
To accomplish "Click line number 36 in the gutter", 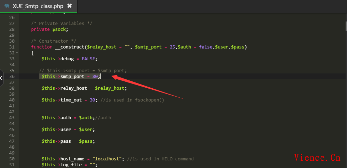I will [x=12, y=77].
